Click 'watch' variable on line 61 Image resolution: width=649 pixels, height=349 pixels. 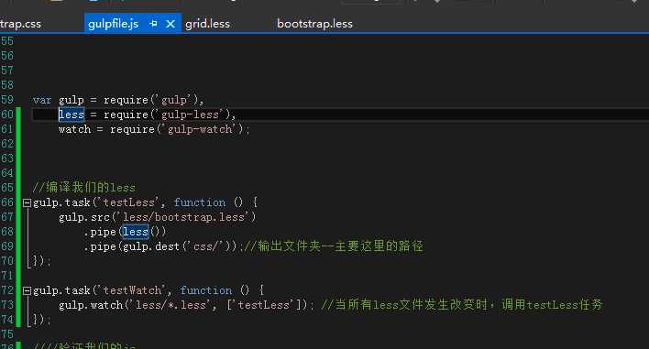coord(74,129)
